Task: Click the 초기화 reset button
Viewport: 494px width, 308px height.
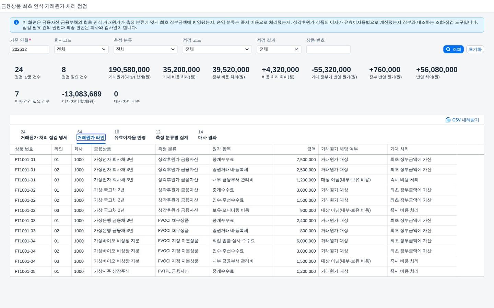Action: point(475,49)
